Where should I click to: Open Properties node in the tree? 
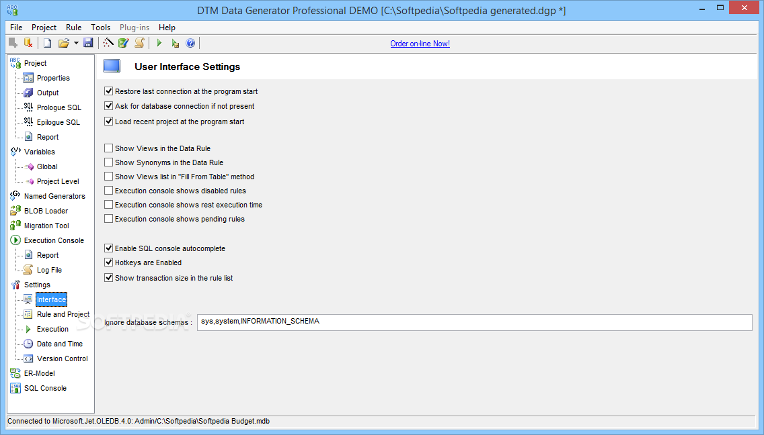click(x=53, y=78)
